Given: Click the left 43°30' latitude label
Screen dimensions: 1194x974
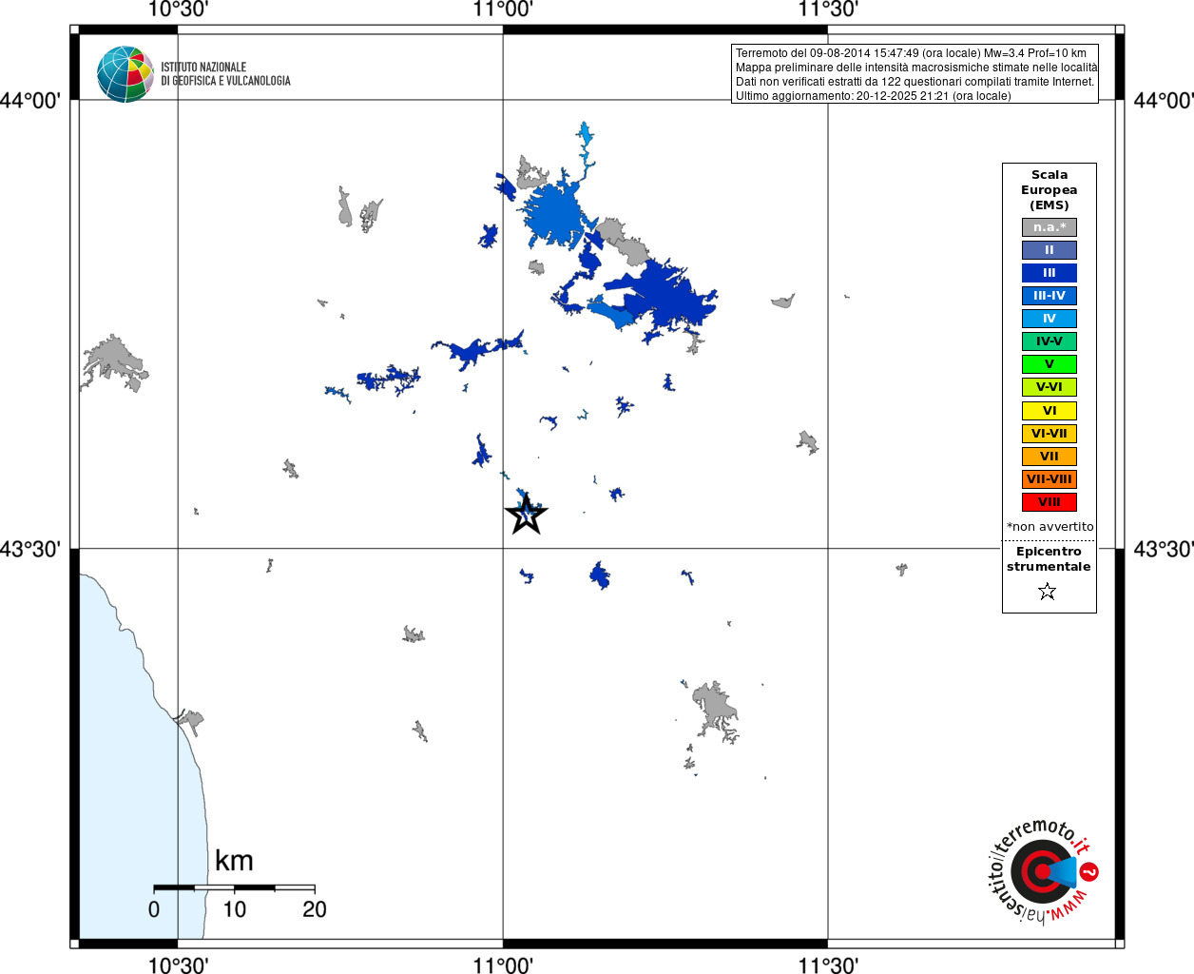Looking at the screenshot, I should [x=30, y=549].
